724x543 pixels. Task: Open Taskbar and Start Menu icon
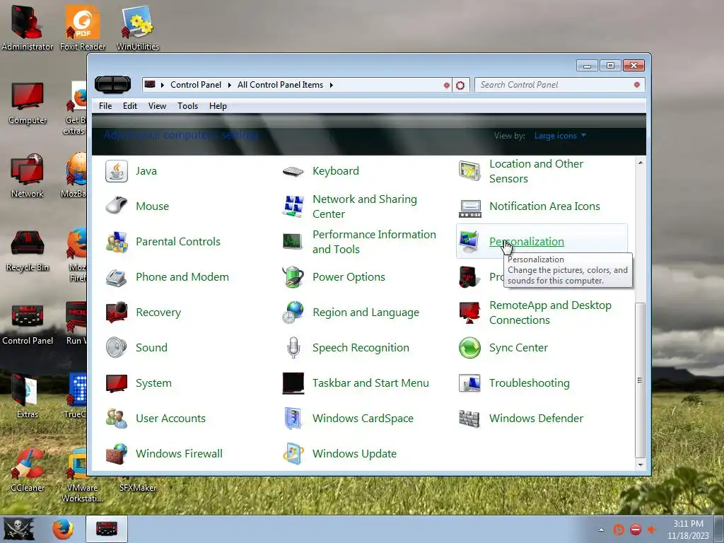[x=293, y=383]
